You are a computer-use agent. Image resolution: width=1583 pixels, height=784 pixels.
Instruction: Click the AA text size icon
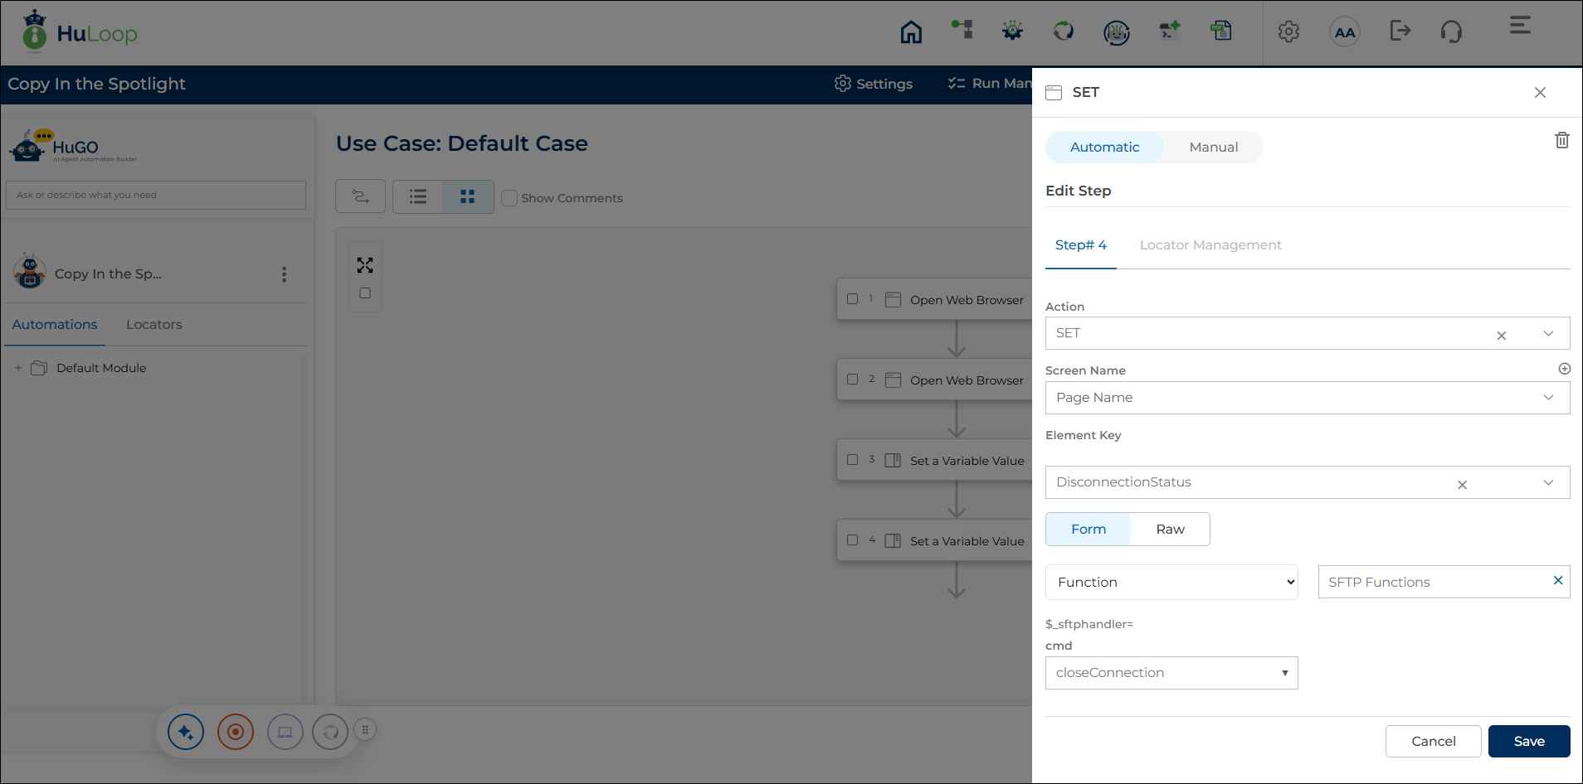(1345, 32)
